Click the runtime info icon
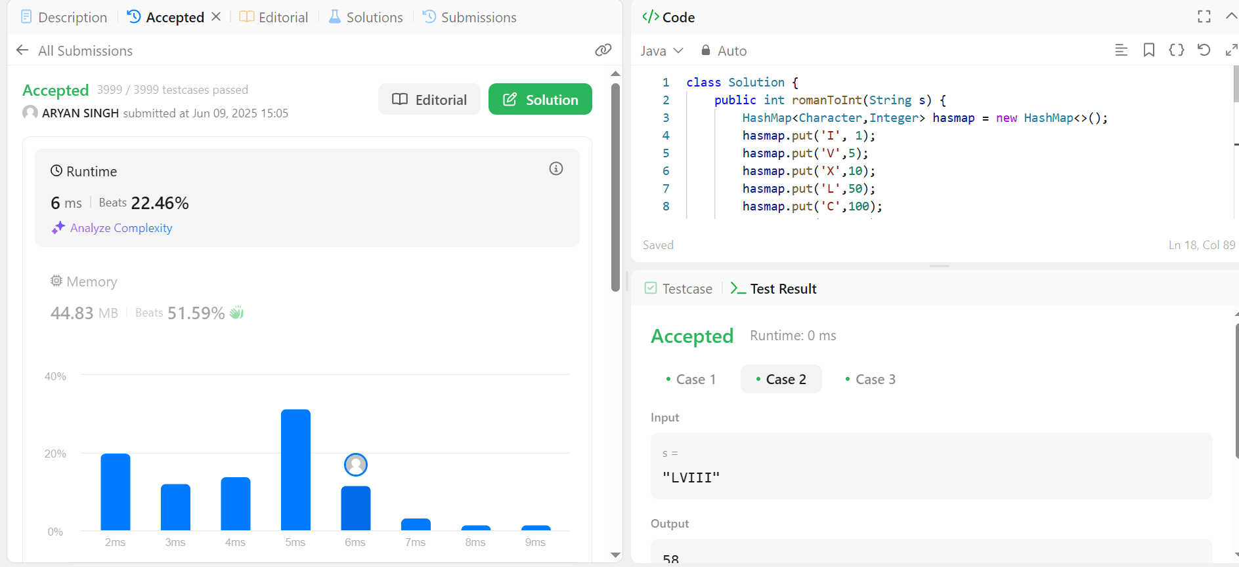The height and width of the screenshot is (567, 1239). point(555,169)
